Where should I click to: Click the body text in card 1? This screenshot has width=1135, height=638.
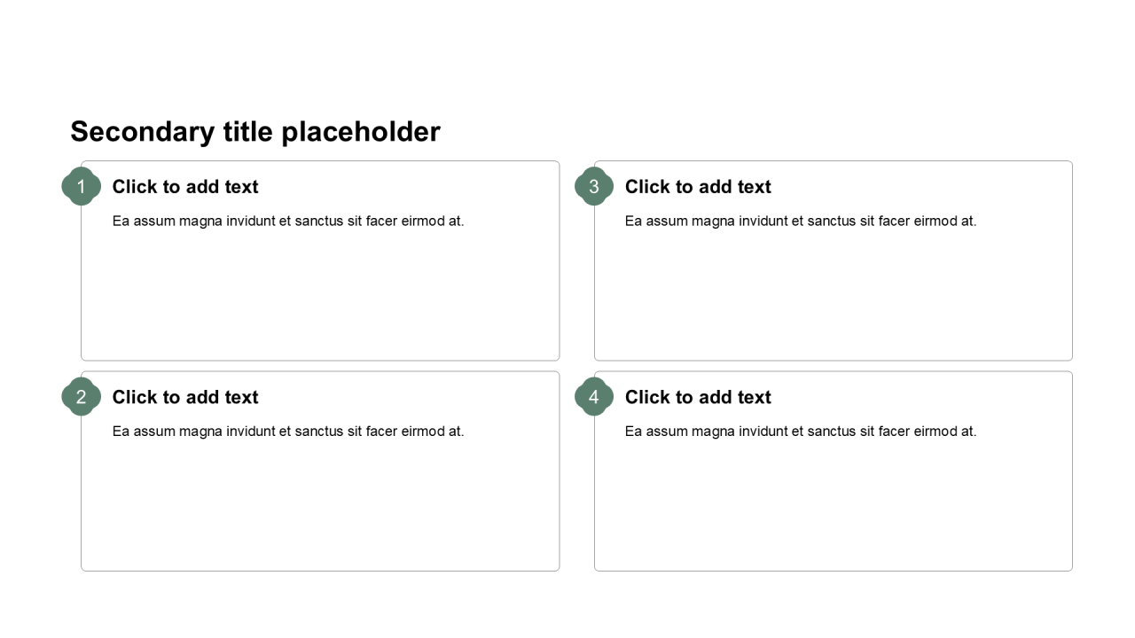coord(288,221)
